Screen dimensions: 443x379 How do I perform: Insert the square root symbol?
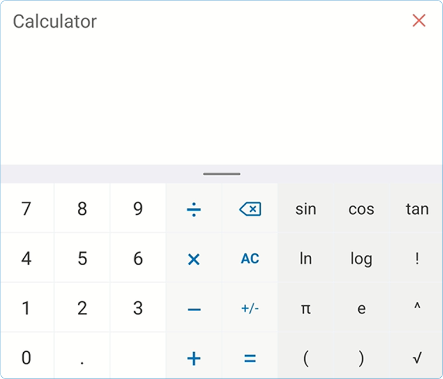pos(417,358)
